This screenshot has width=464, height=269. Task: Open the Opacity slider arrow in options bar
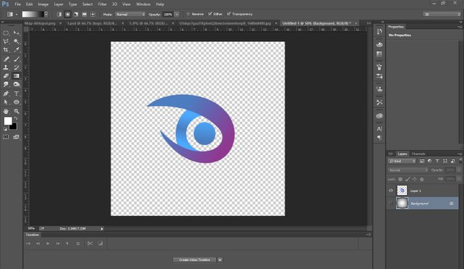coord(177,15)
